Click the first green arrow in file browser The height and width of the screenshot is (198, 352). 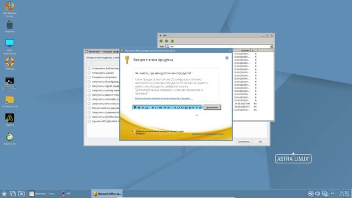161,41
